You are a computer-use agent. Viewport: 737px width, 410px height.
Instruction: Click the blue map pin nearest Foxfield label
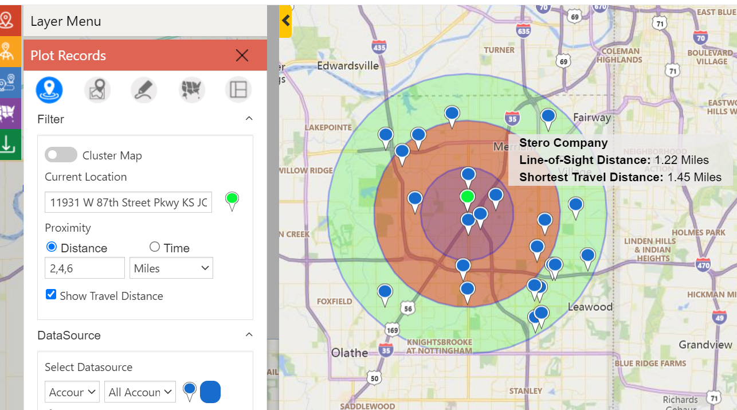385,295
